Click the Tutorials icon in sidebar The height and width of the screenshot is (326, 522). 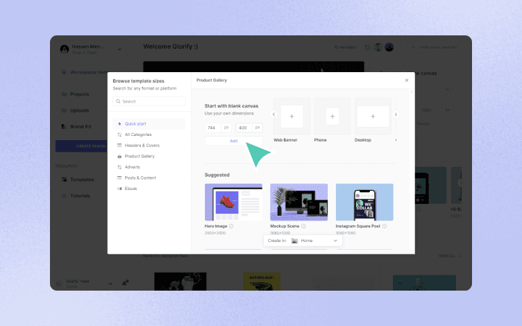64,196
